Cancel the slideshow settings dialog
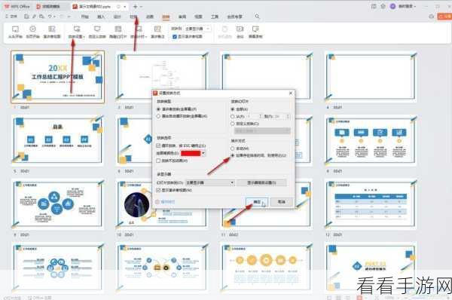452x300 pixels. pos(282,202)
